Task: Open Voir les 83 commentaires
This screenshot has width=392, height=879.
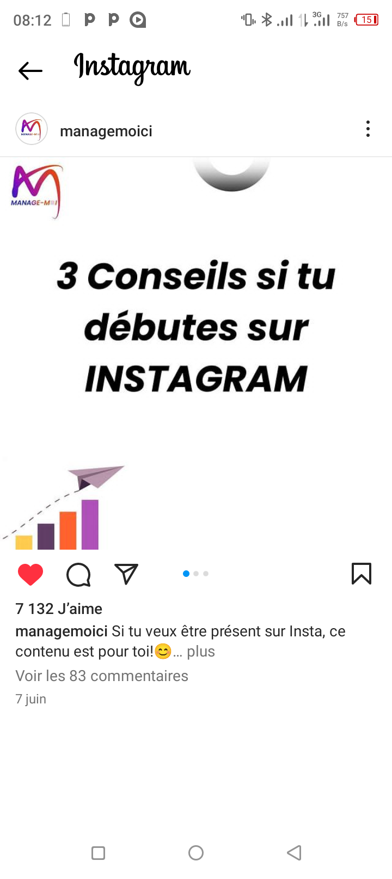Action: (102, 676)
